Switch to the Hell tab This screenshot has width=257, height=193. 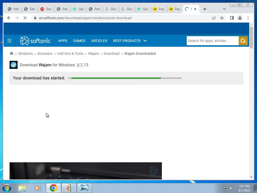pyautogui.click(x=14, y=9)
